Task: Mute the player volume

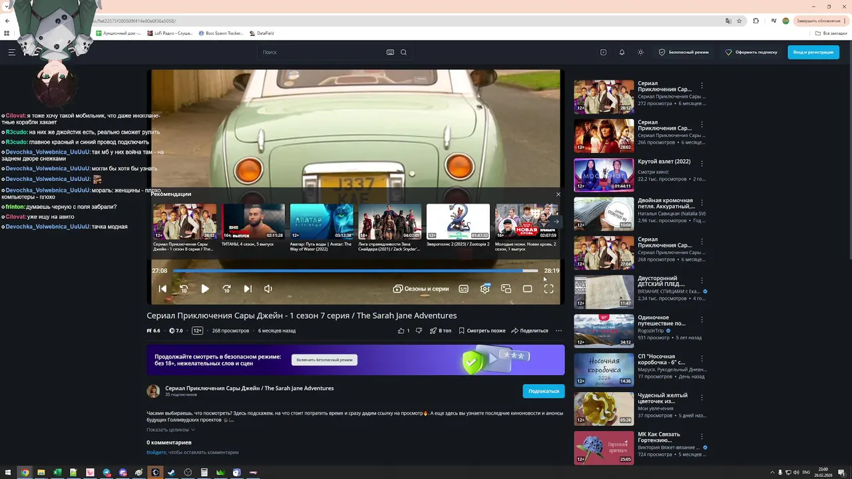Action: (x=268, y=289)
